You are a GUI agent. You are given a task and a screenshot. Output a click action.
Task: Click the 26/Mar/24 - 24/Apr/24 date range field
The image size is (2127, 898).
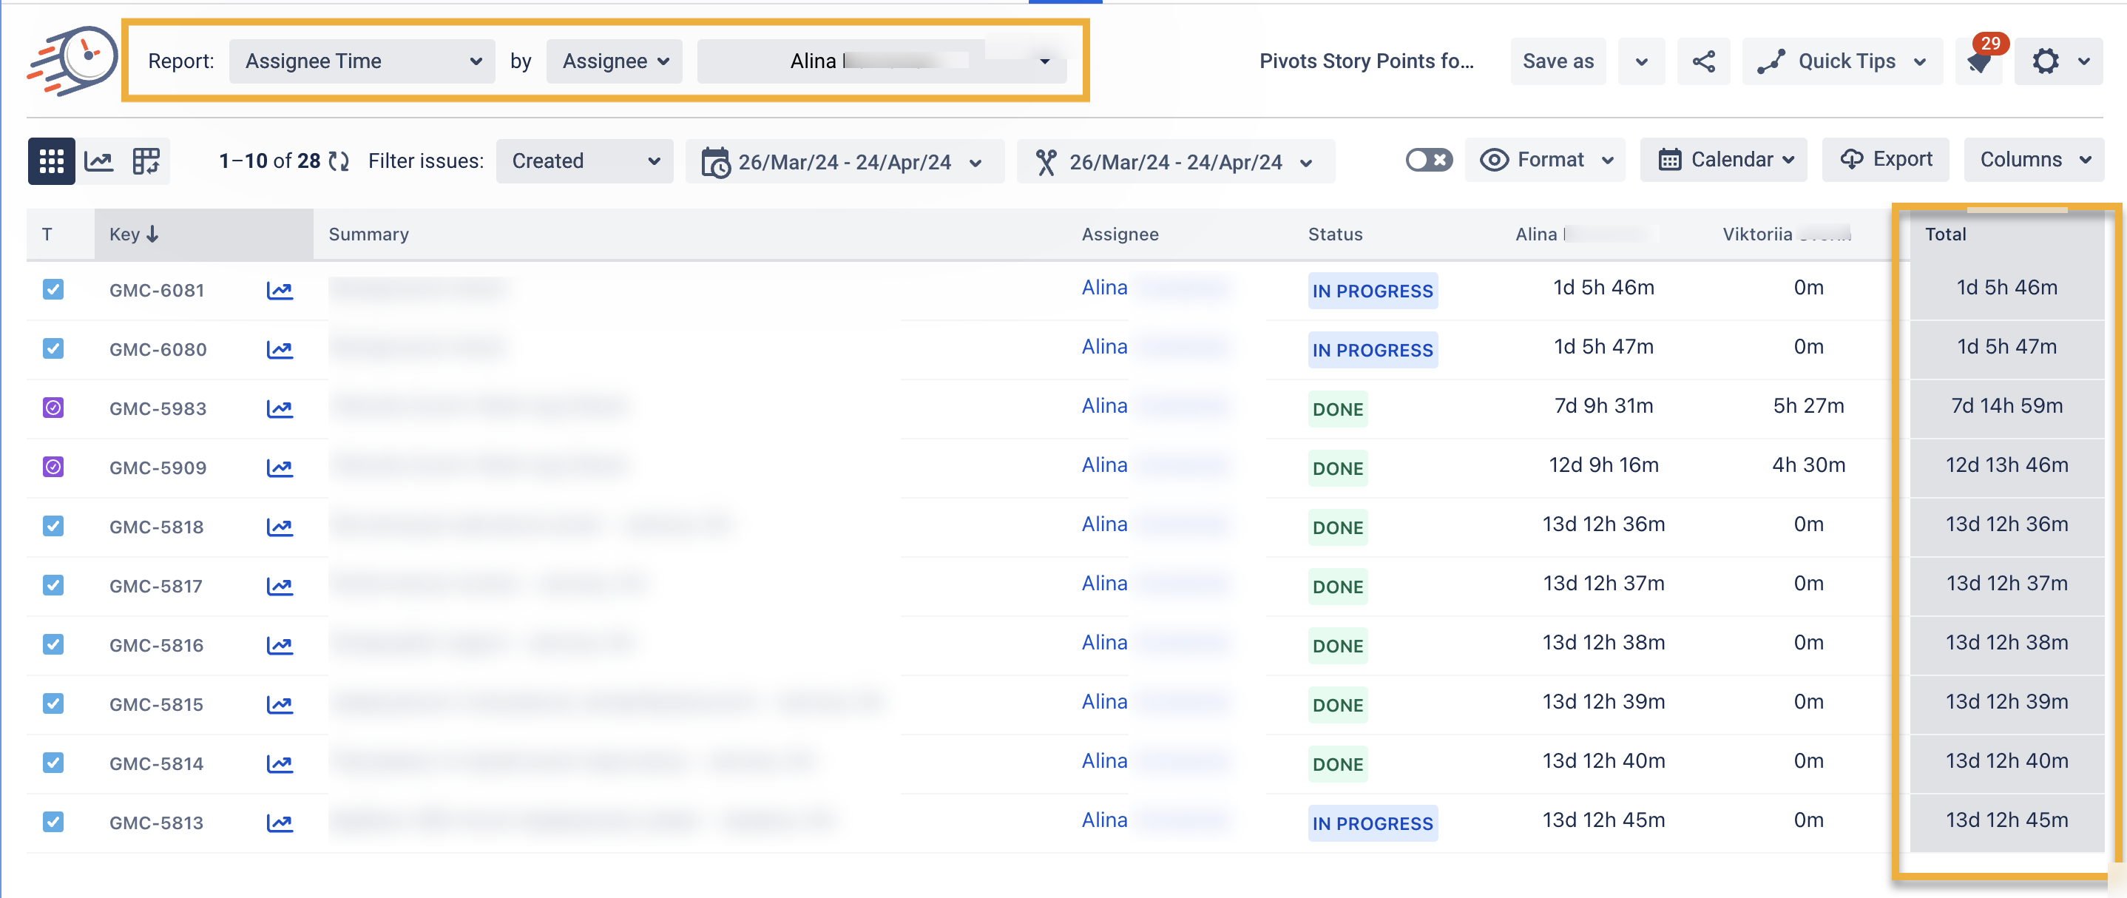[844, 161]
